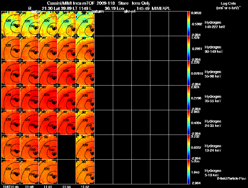Screen dimensions: 248x188
Task: Open the Hydrogen 13-24 keV panel at 11:57
Action: [85, 147]
